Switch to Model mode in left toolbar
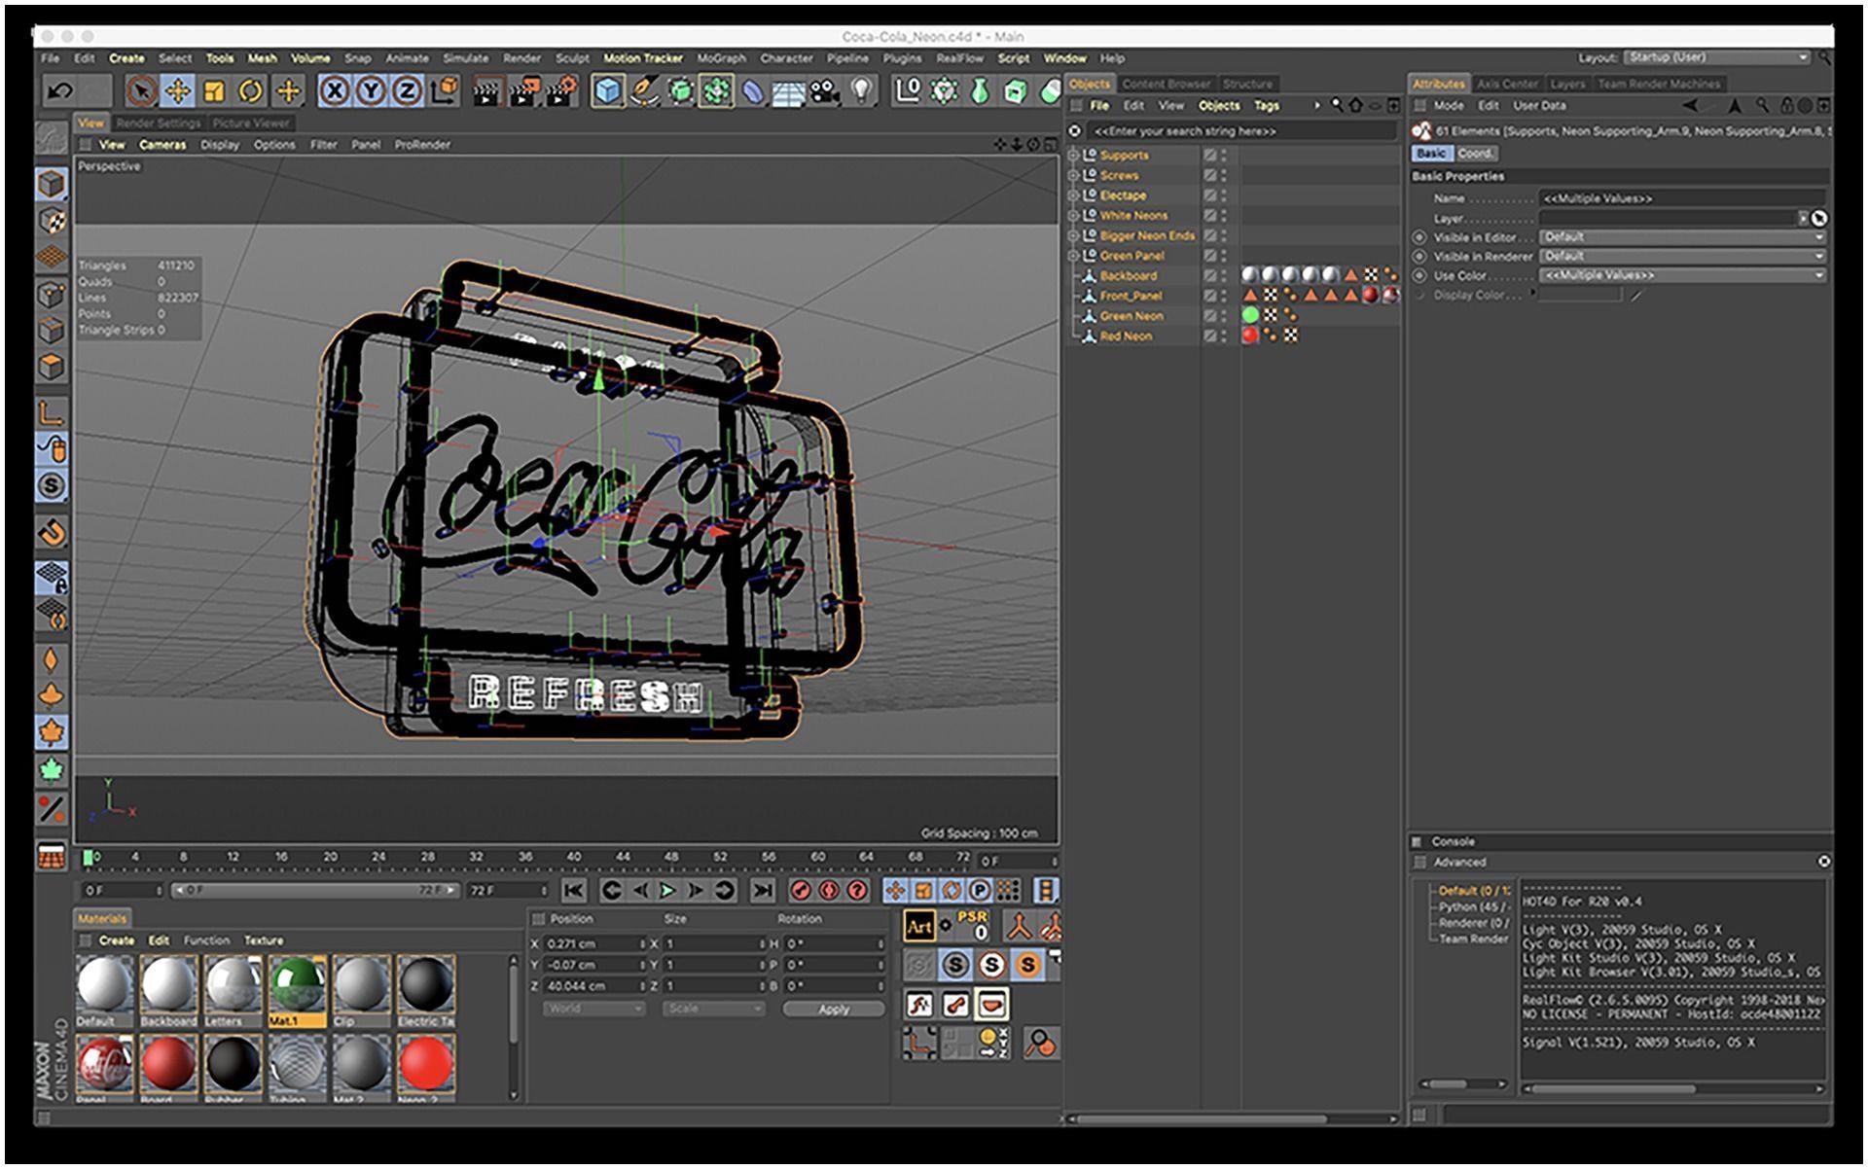Viewport: 1868px width, 1169px height. pos(52,183)
